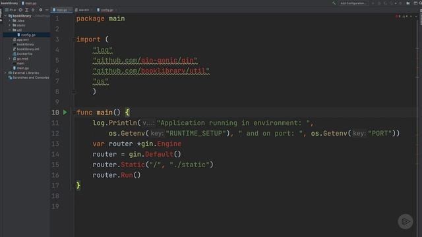
Task: Click the booklibrary breadcrumb in the navigation bar
Action: (9, 3)
